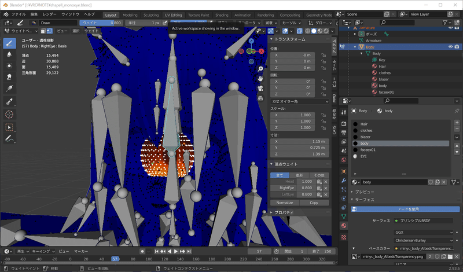Select the 3D Cursor tool
This screenshot has width=463, height=272.
[9, 114]
